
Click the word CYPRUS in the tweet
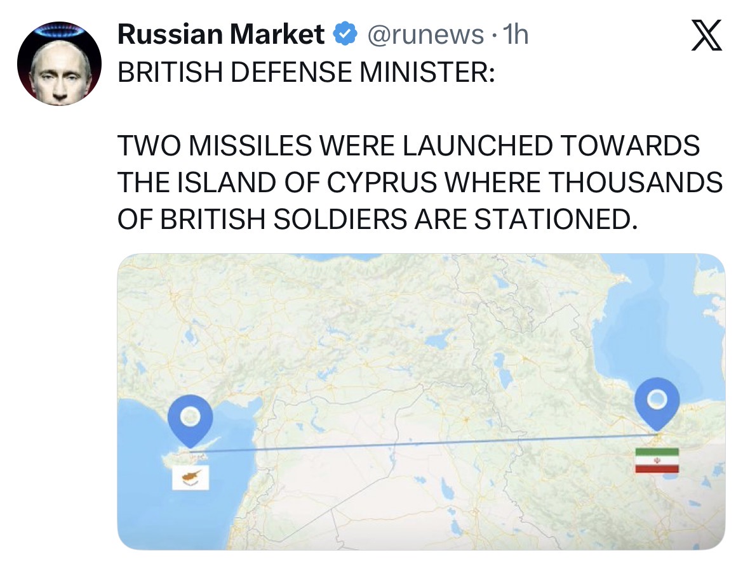pyautogui.click(x=382, y=183)
